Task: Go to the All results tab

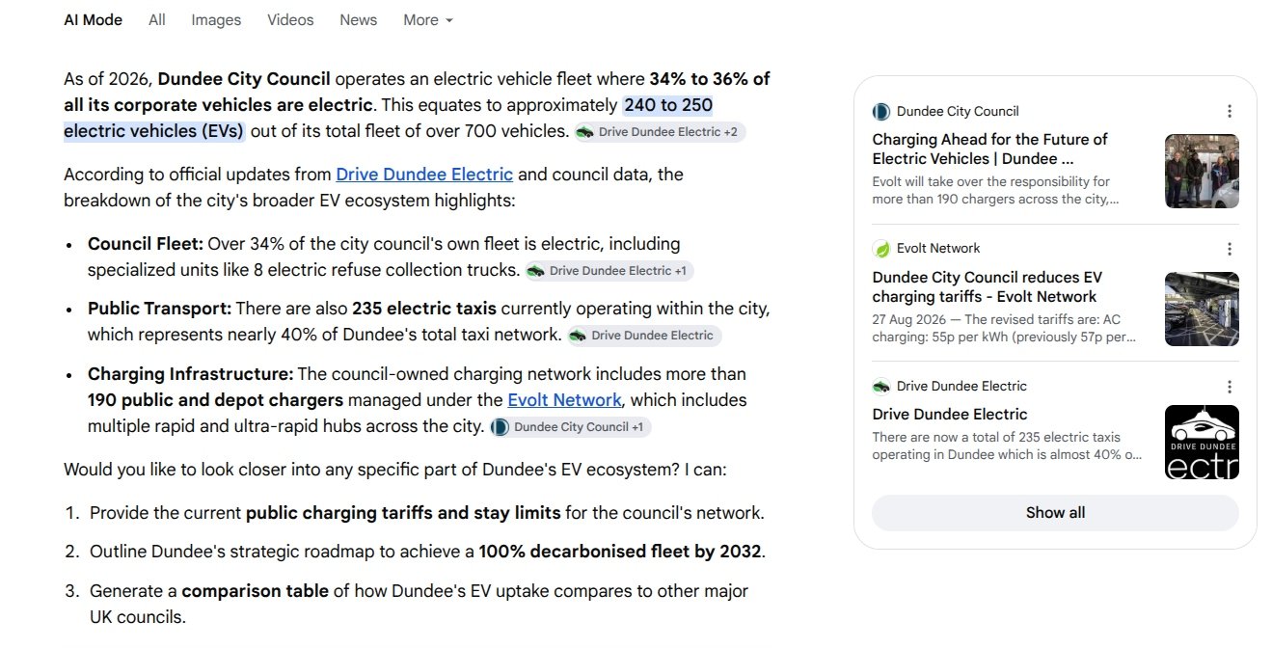Action: point(157,20)
